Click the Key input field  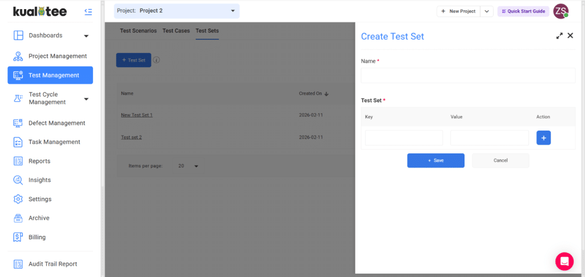tap(404, 138)
